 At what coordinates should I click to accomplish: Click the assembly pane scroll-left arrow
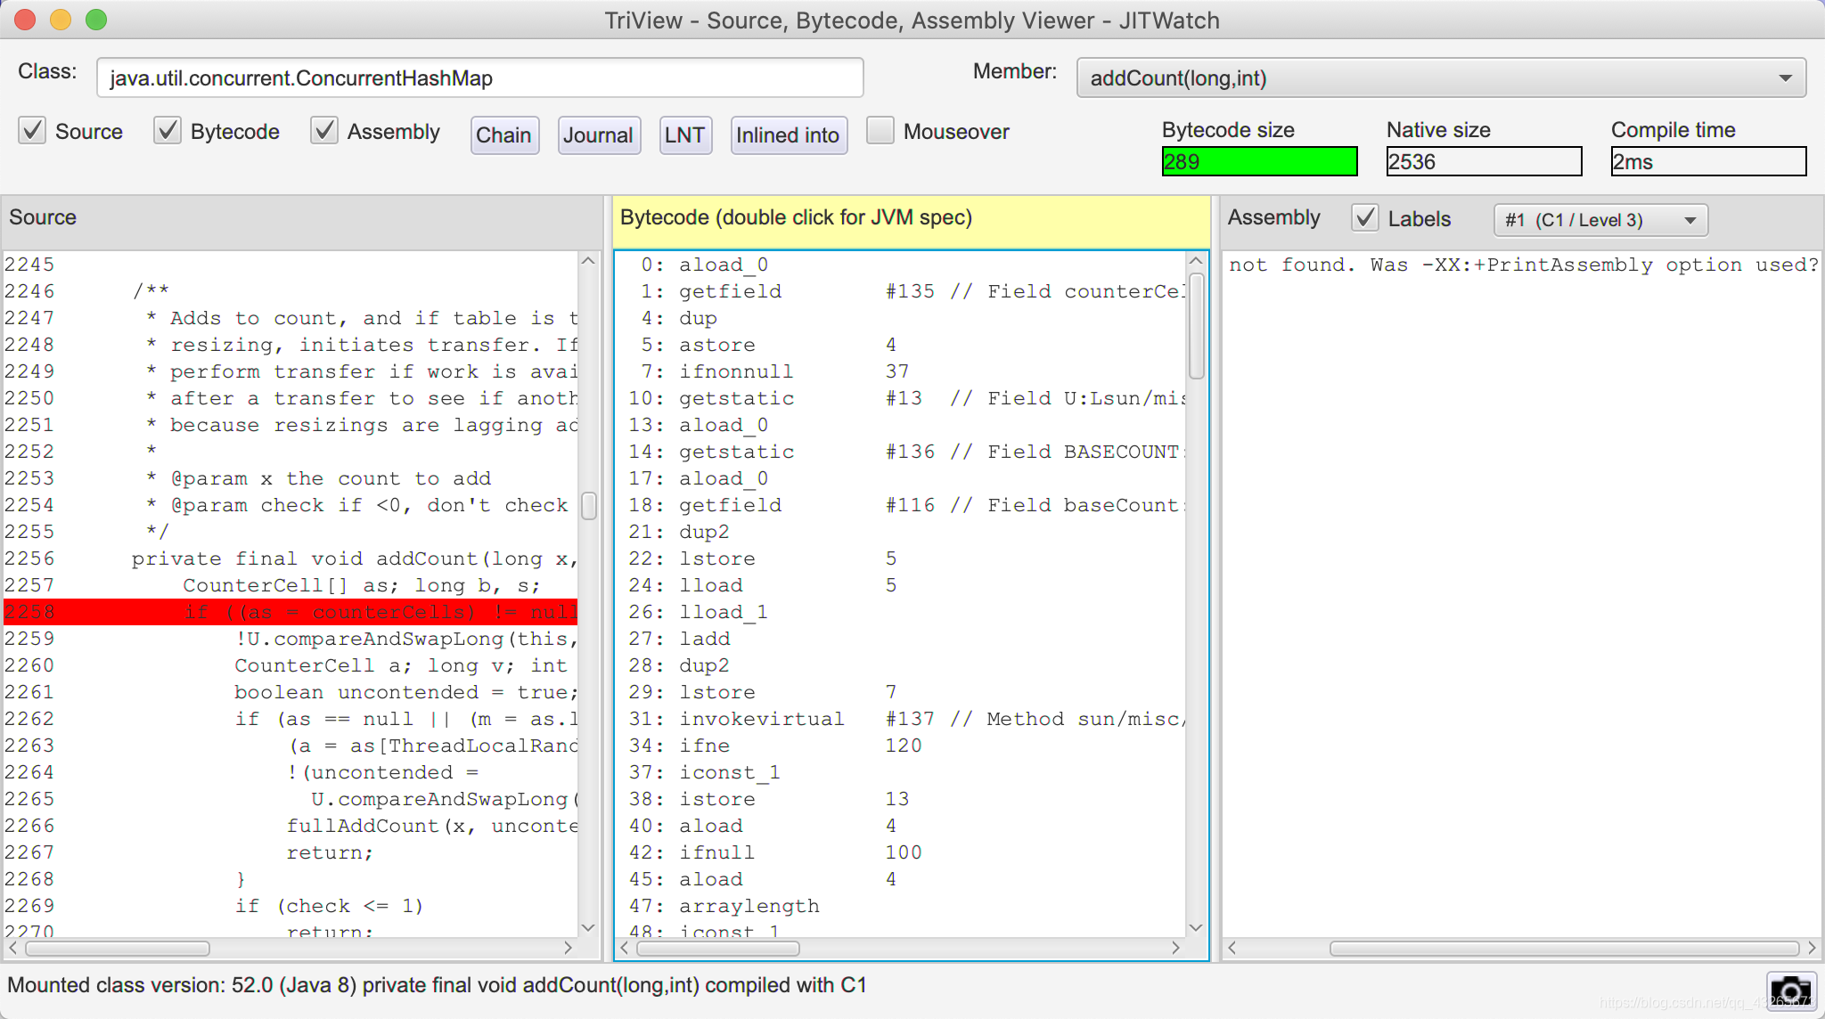point(1232,949)
